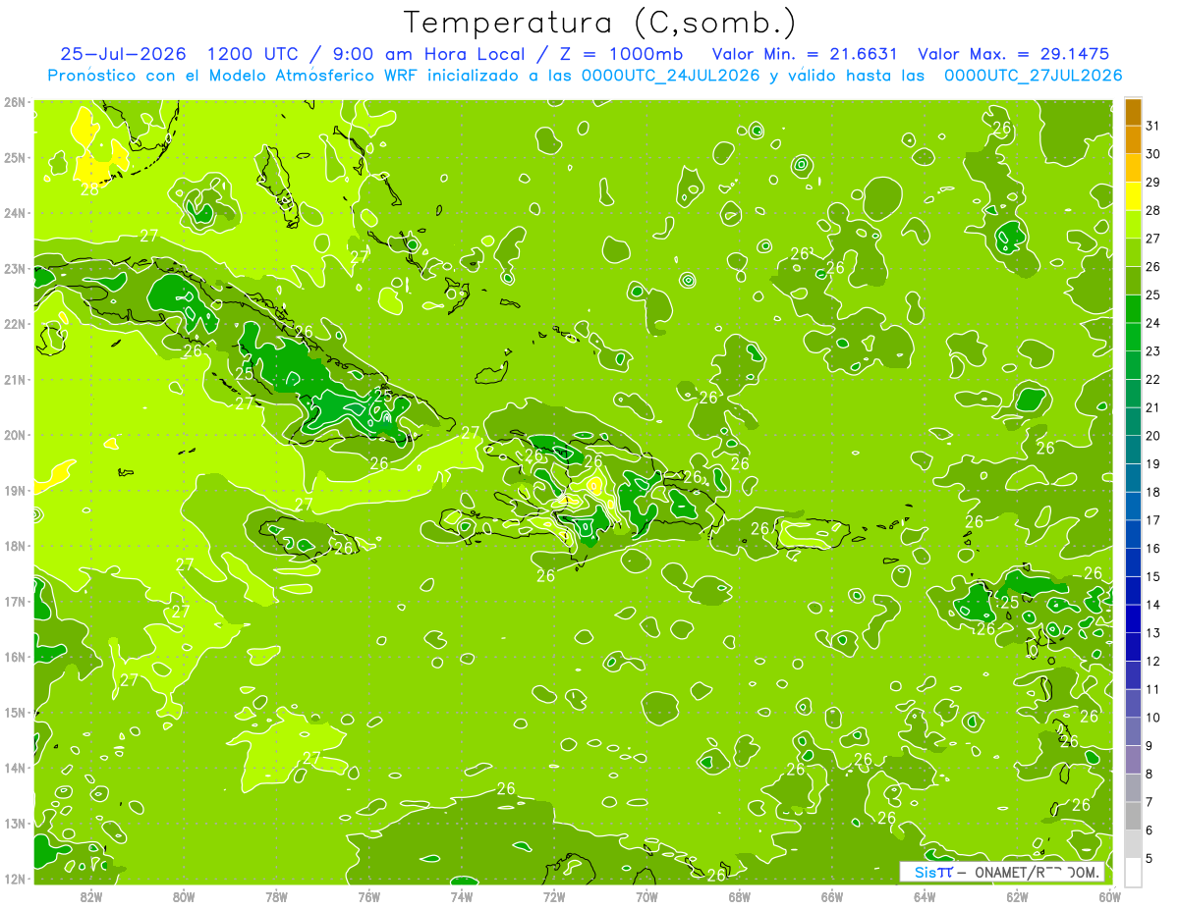
Task: Click the "74W" longitude axis label
Action: pos(461,896)
